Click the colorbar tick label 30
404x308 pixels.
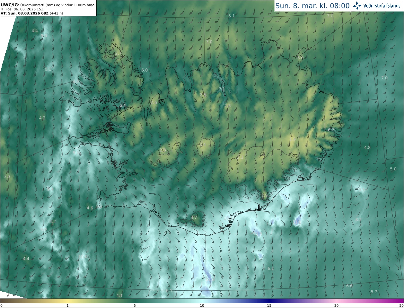pos(336,305)
